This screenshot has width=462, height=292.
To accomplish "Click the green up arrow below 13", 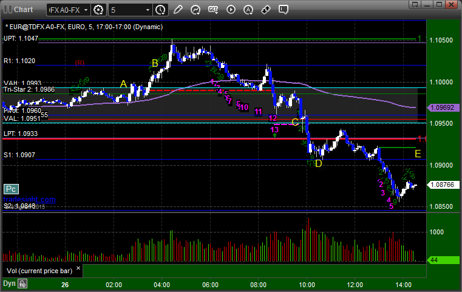I will click(274, 135).
